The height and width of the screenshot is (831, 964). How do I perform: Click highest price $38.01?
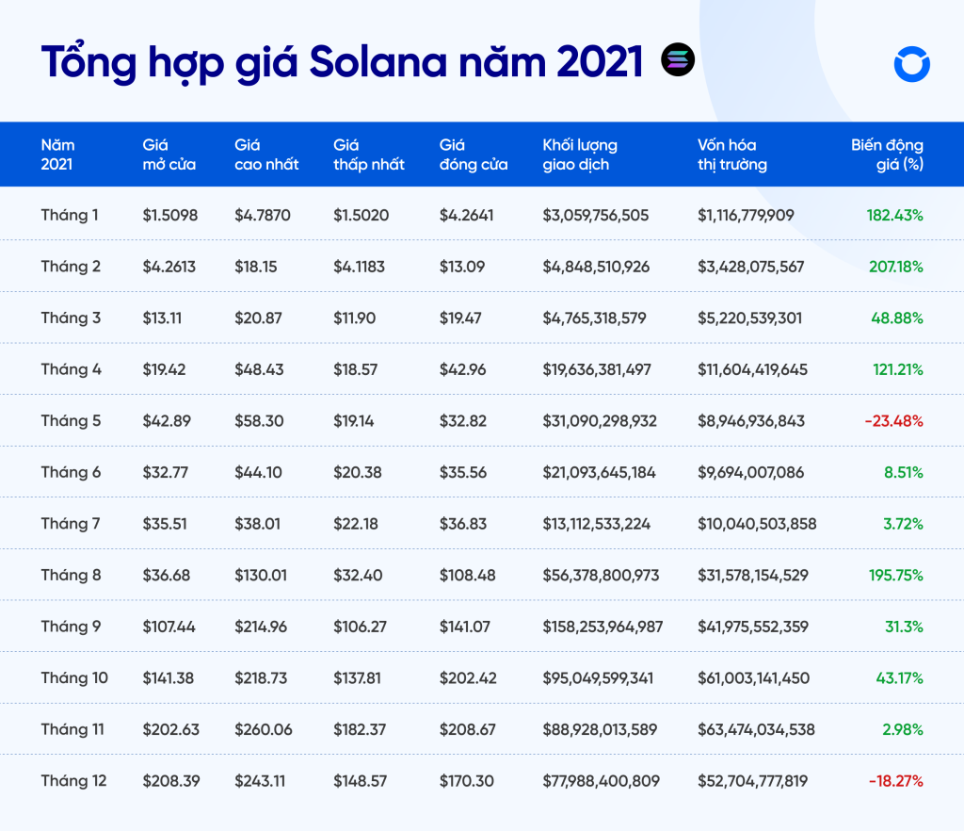258,524
